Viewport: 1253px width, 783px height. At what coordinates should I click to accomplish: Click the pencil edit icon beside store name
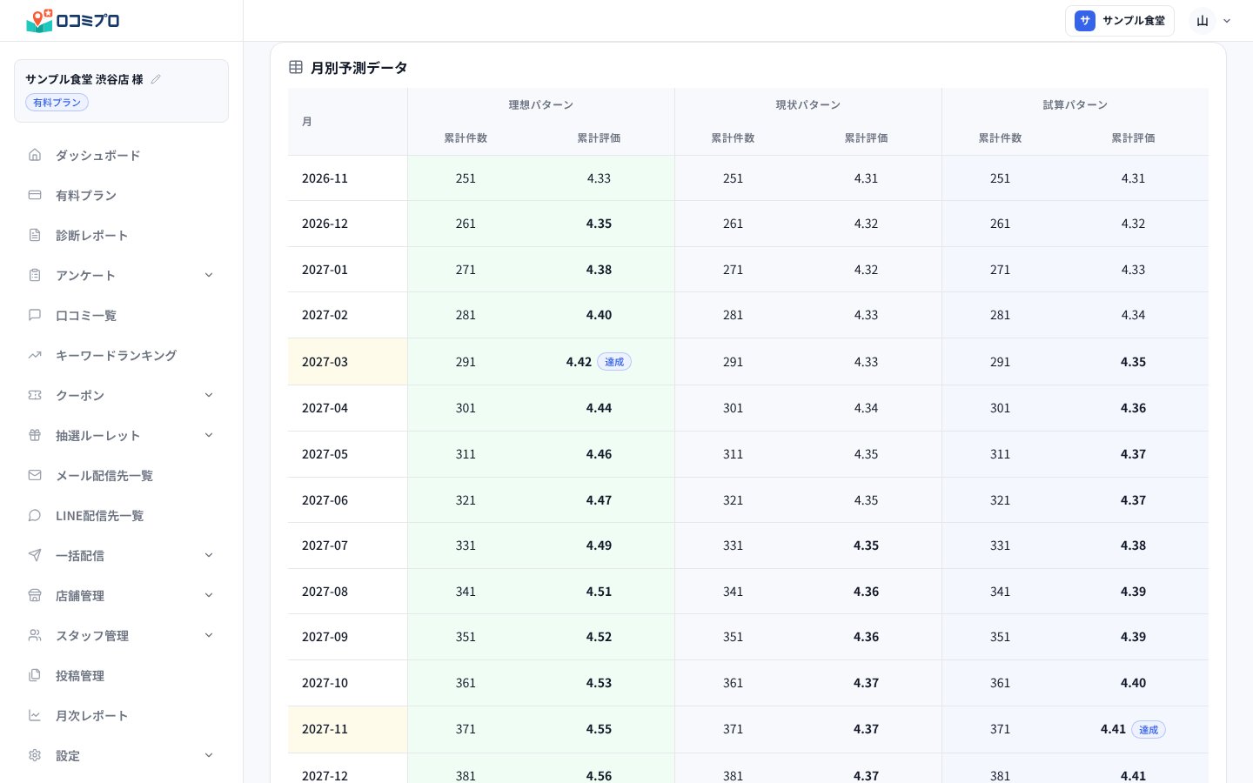coord(156,79)
